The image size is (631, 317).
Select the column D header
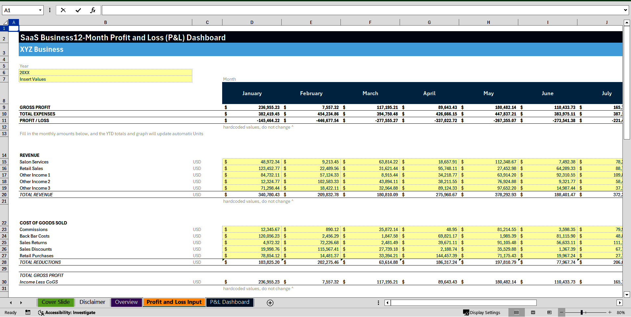tap(252, 22)
